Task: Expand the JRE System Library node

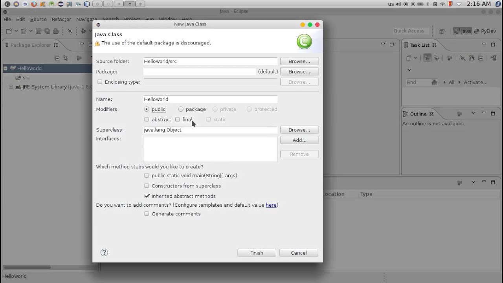Action: click(11, 87)
